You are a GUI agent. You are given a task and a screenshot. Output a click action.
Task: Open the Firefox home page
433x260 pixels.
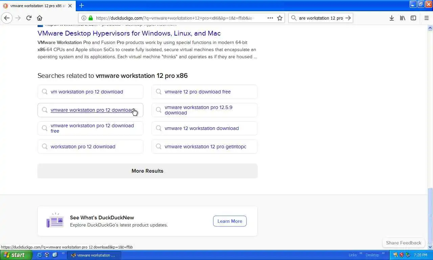pos(40,18)
